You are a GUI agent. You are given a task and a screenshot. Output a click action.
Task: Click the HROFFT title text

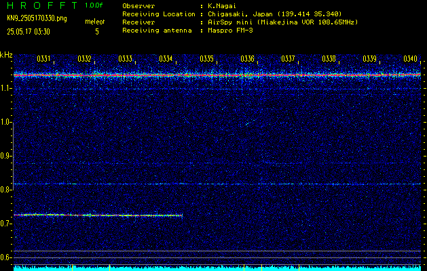42,5
